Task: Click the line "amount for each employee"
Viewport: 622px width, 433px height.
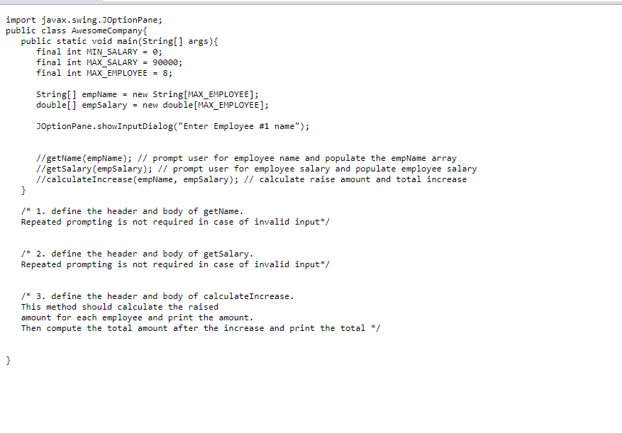Action: click(138, 318)
